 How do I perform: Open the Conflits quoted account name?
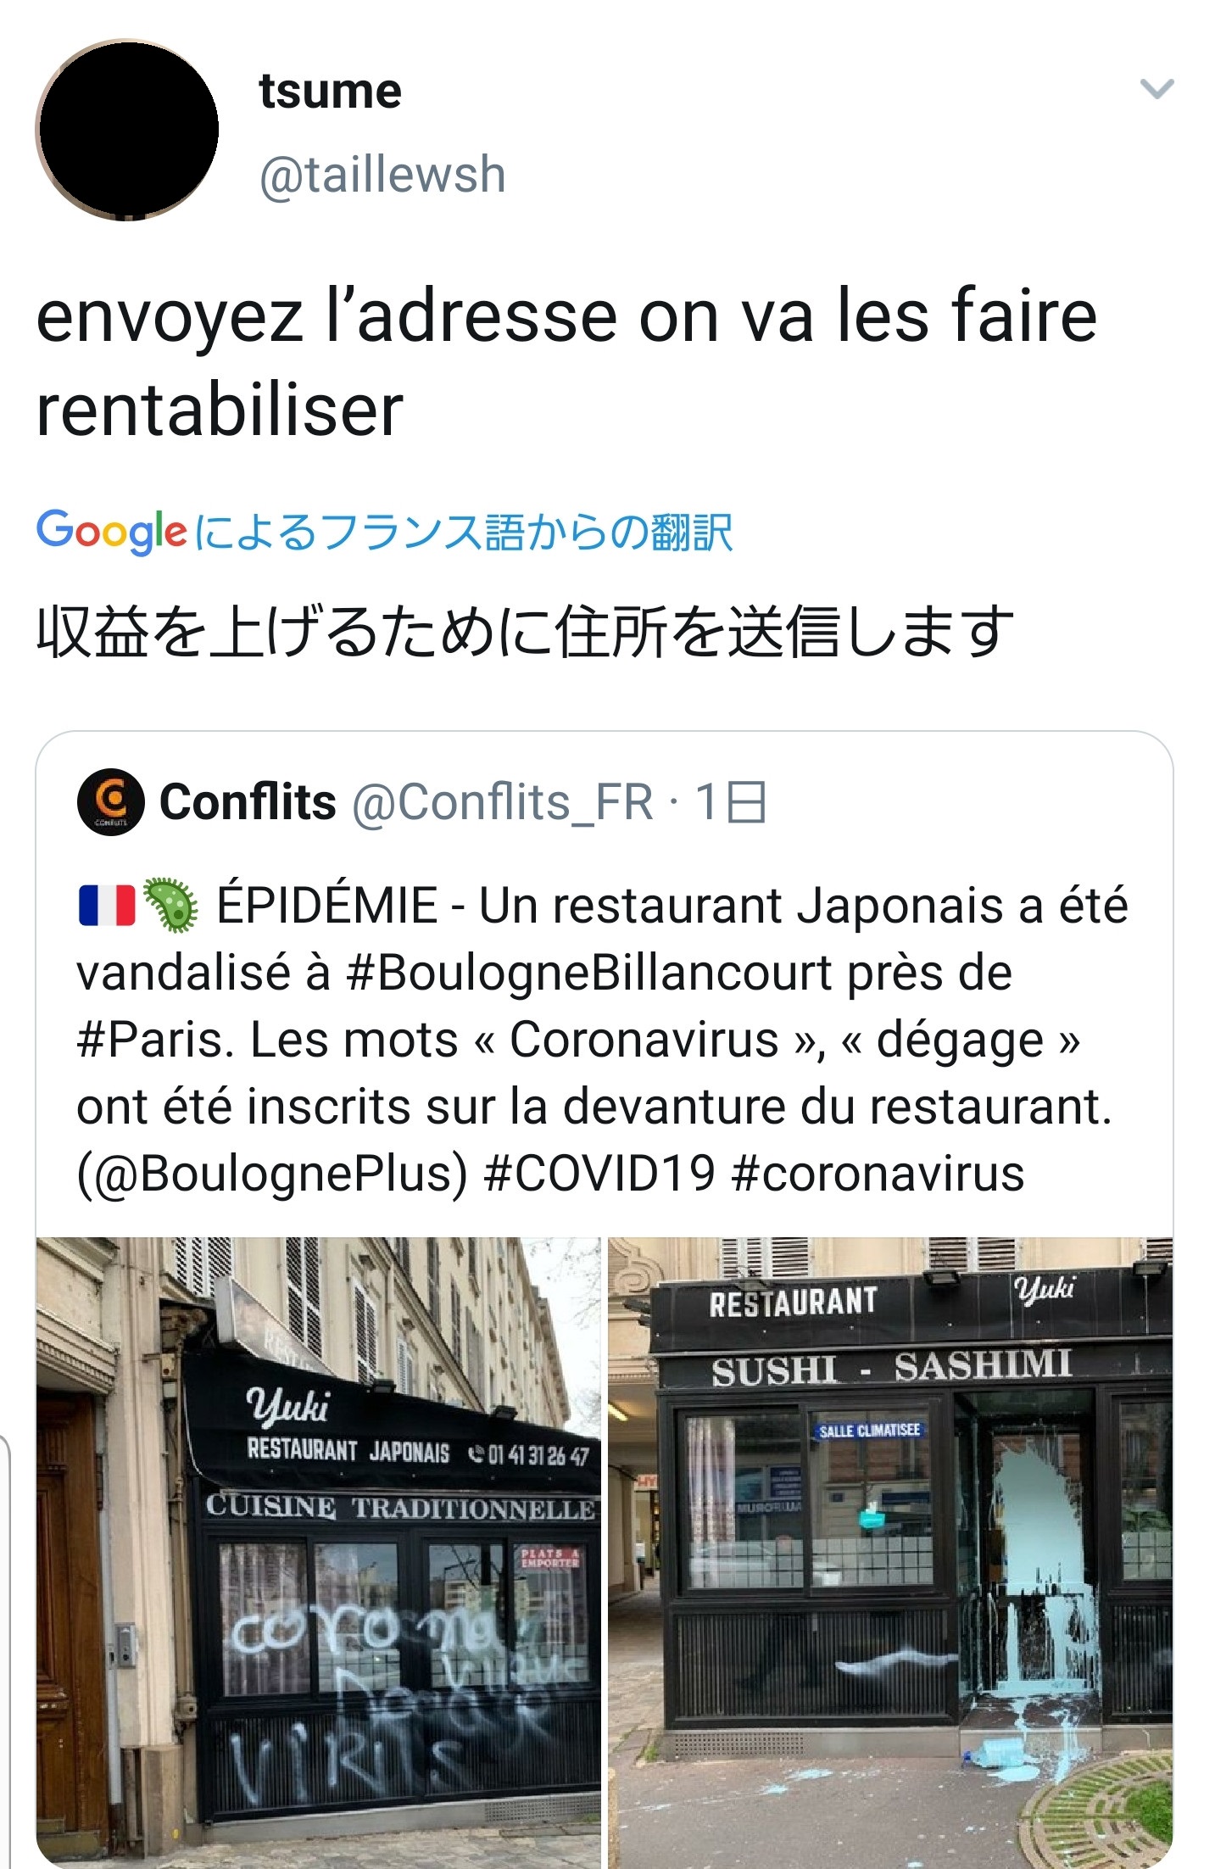(248, 801)
